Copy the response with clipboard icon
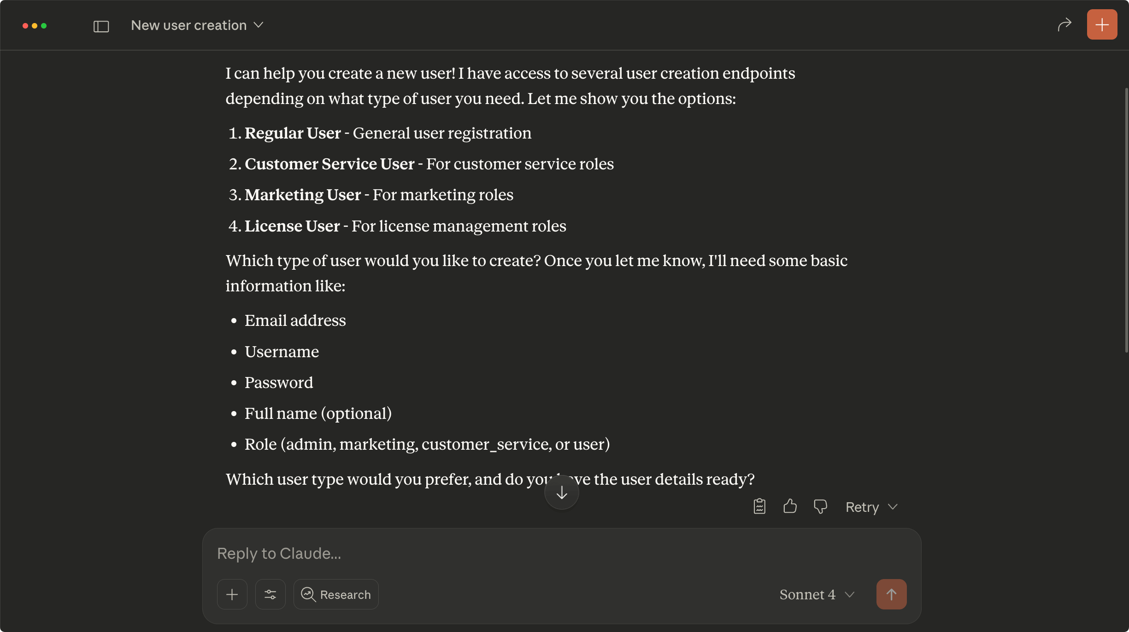Screen dimensions: 1129x632 pyautogui.click(x=759, y=506)
